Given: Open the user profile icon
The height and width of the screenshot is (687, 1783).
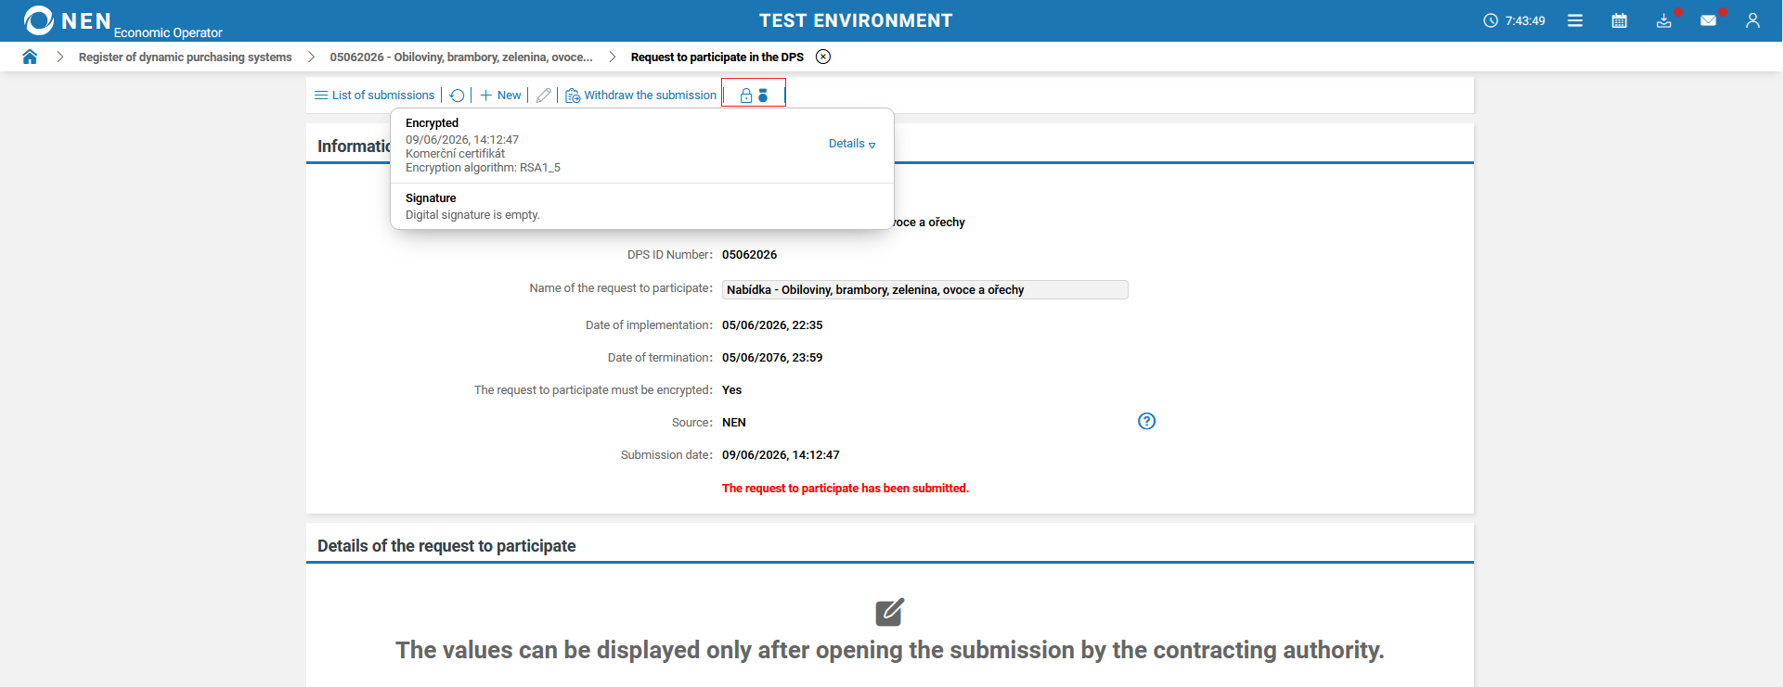Looking at the screenshot, I should [x=1752, y=20].
